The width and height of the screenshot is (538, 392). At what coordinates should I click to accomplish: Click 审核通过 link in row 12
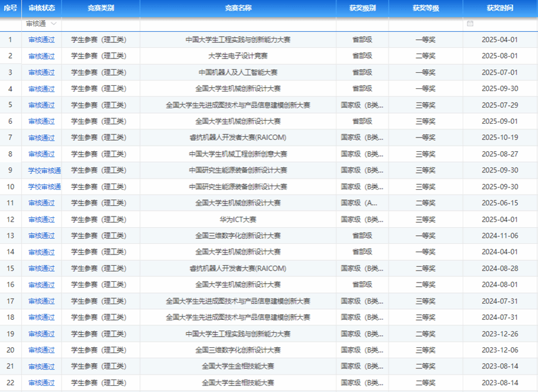pyautogui.click(x=42, y=220)
